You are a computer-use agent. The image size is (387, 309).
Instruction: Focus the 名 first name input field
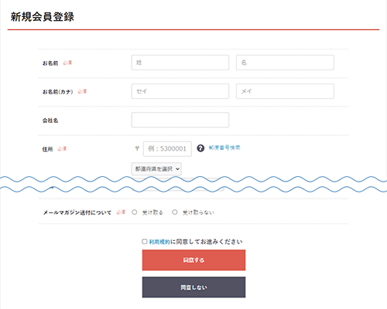pos(285,63)
